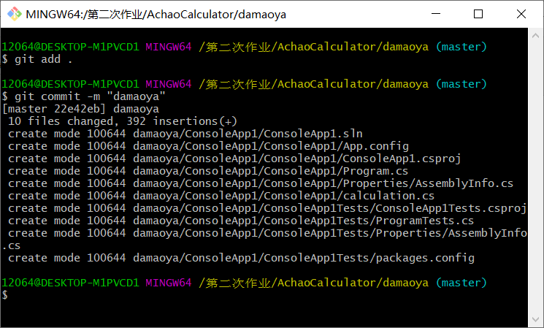Viewport: 544px width, 328px height.
Task: Click the ConsoleApp1.csproj create mode line
Action: click(234, 159)
